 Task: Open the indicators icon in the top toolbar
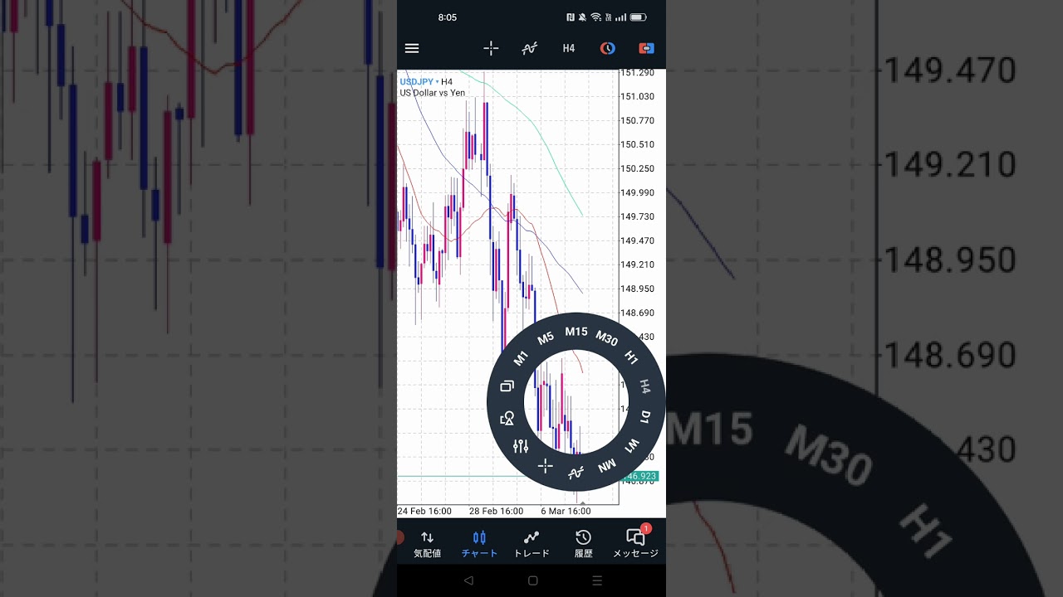(529, 48)
